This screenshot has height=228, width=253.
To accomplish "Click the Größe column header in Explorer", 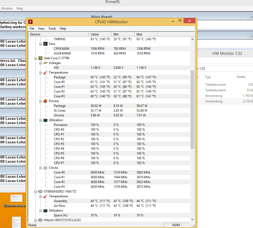I will tap(241, 77).
